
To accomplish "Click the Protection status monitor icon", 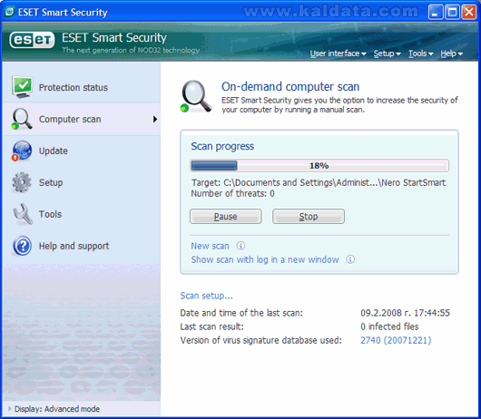I will [22, 87].
